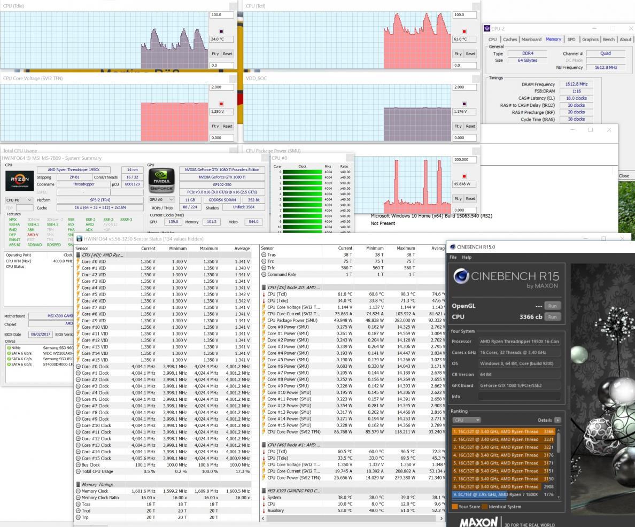Click Reset on CPU Package Power graph

coord(470,198)
